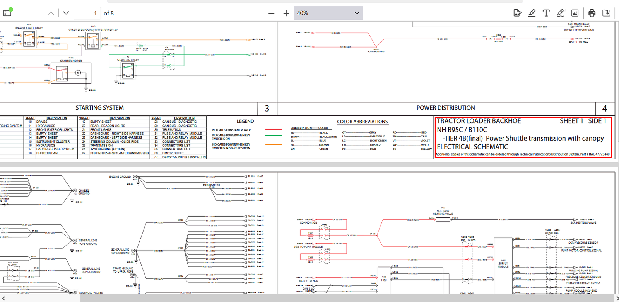
Task: Select the highlight tool
Action: (x=532, y=13)
